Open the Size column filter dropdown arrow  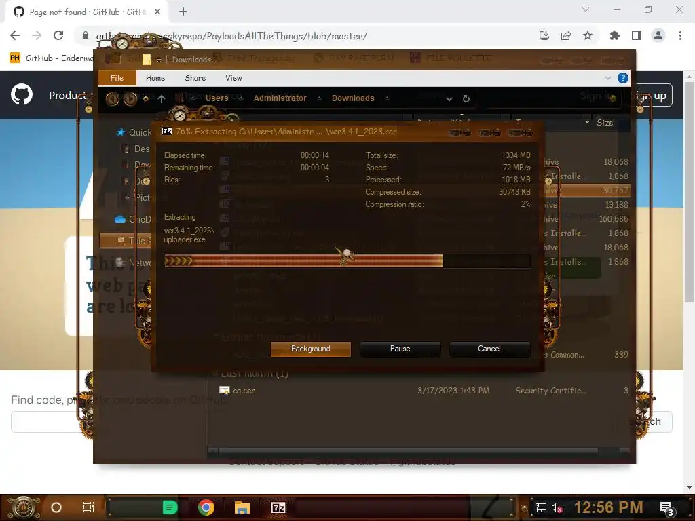click(587, 122)
